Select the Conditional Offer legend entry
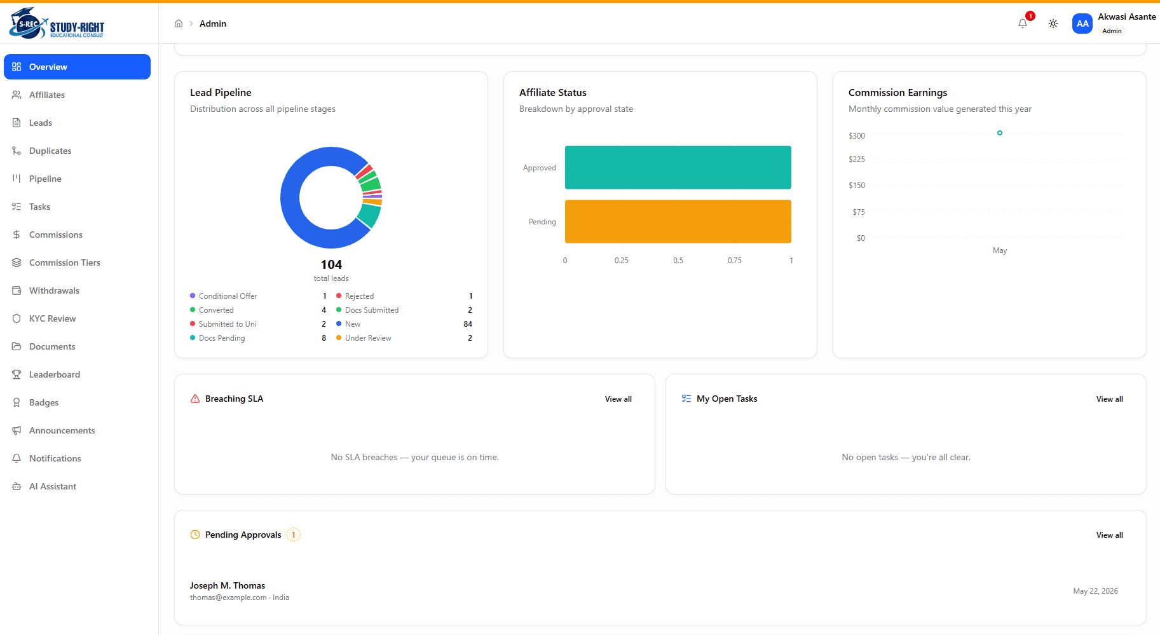Image resolution: width=1160 pixels, height=635 pixels. [x=258, y=296]
